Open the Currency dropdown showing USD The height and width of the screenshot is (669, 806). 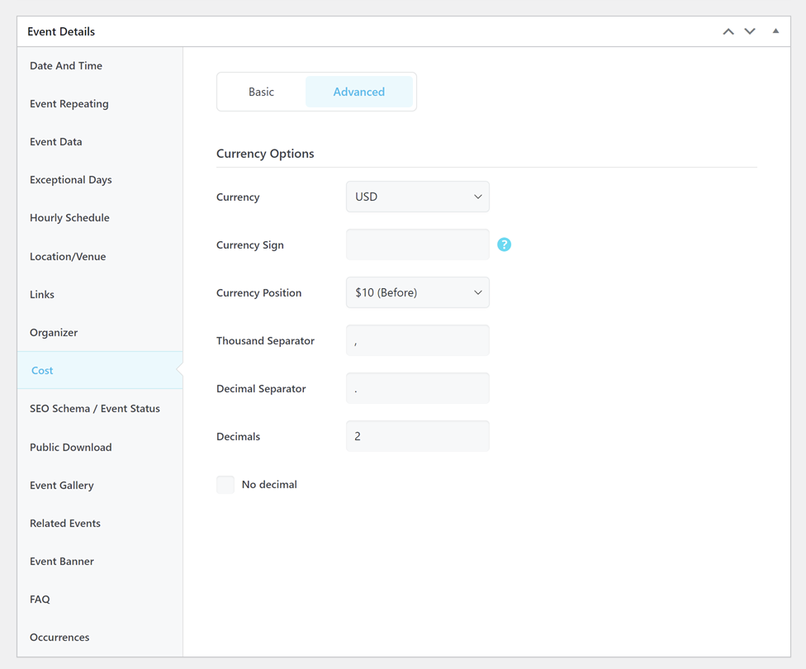click(x=417, y=197)
